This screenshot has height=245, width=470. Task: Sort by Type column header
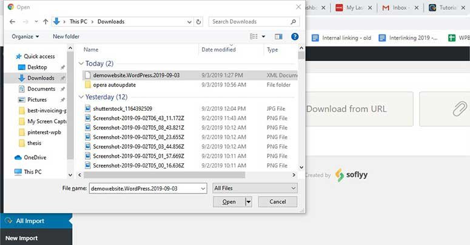[x=272, y=50]
